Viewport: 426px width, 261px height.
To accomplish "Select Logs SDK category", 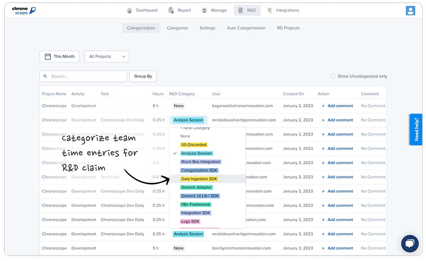I will point(190,221).
